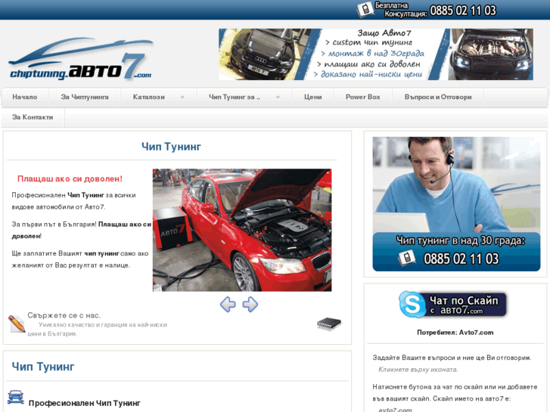550x412 pixels.
Task: Click Задайте Вашите въпроси text
Action: coord(452,358)
